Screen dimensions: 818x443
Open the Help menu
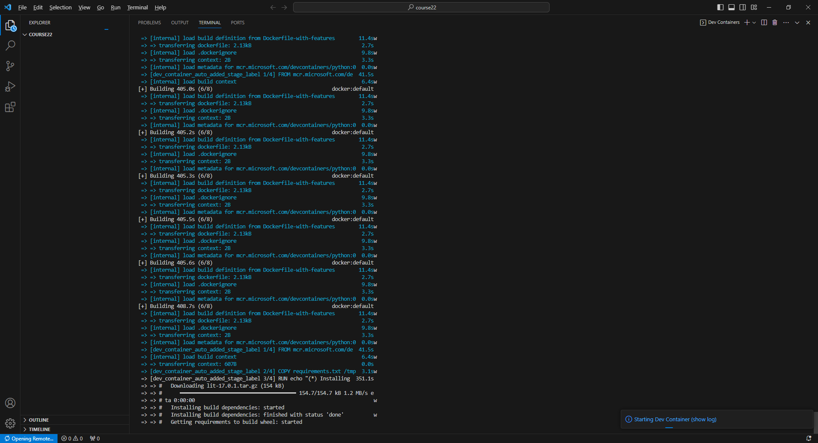tap(161, 7)
